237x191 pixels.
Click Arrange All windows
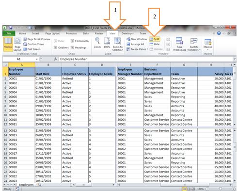pos(135,44)
